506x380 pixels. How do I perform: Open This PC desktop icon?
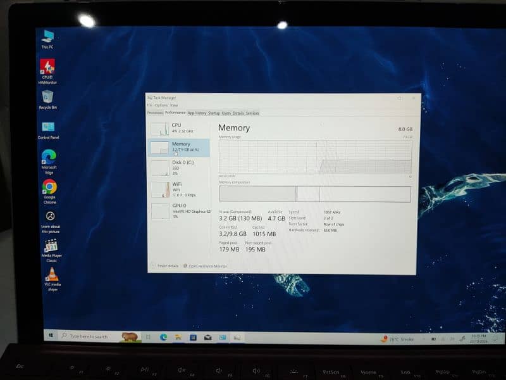pyautogui.click(x=47, y=36)
